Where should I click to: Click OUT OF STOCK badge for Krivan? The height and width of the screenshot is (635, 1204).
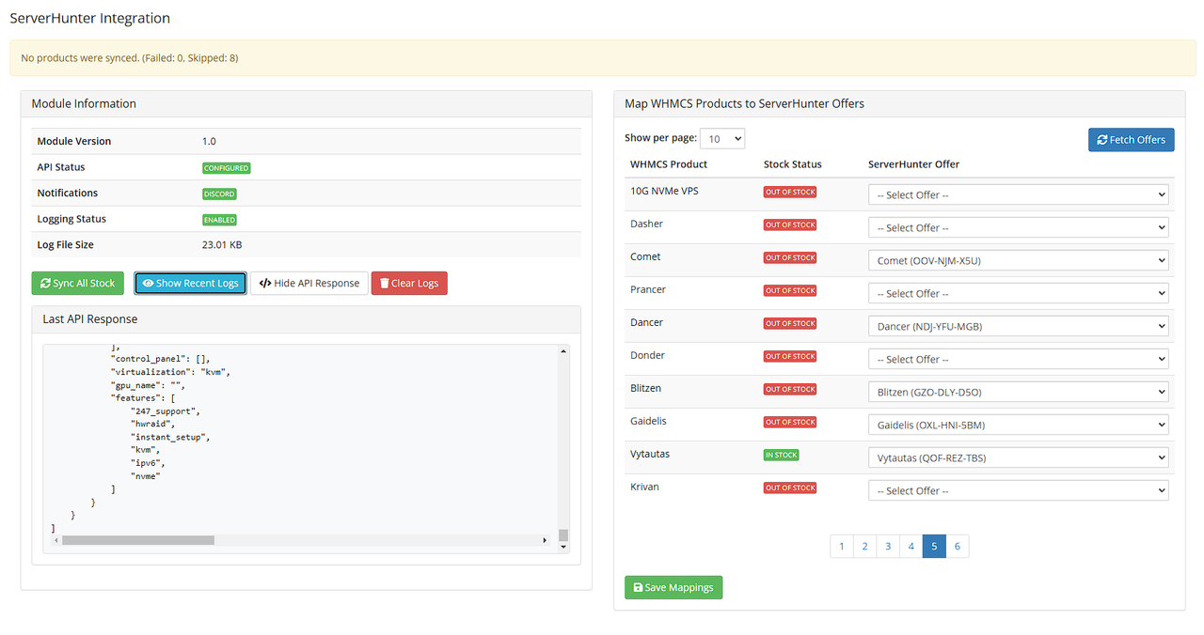click(790, 488)
